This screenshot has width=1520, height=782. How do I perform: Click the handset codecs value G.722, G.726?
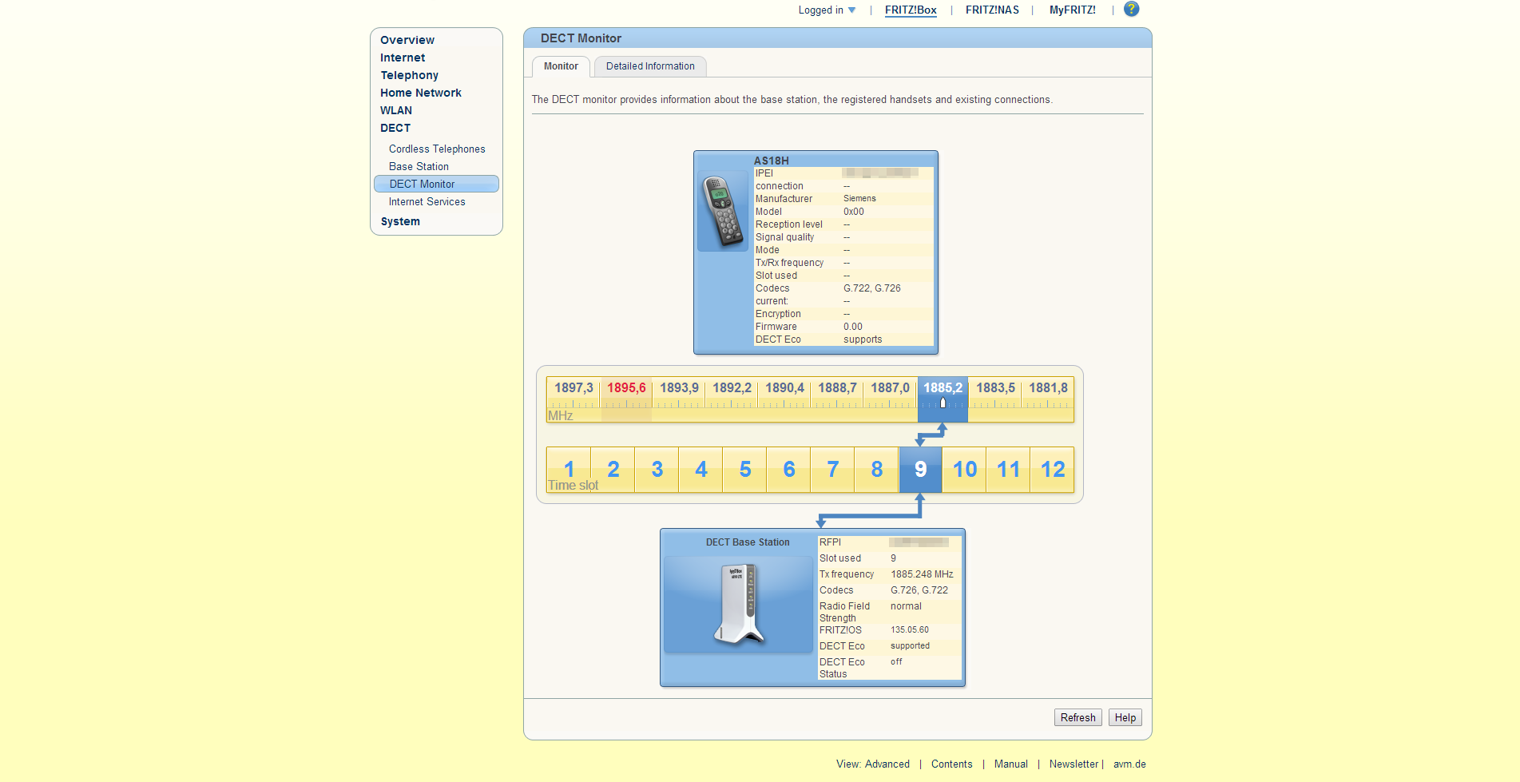[871, 288]
